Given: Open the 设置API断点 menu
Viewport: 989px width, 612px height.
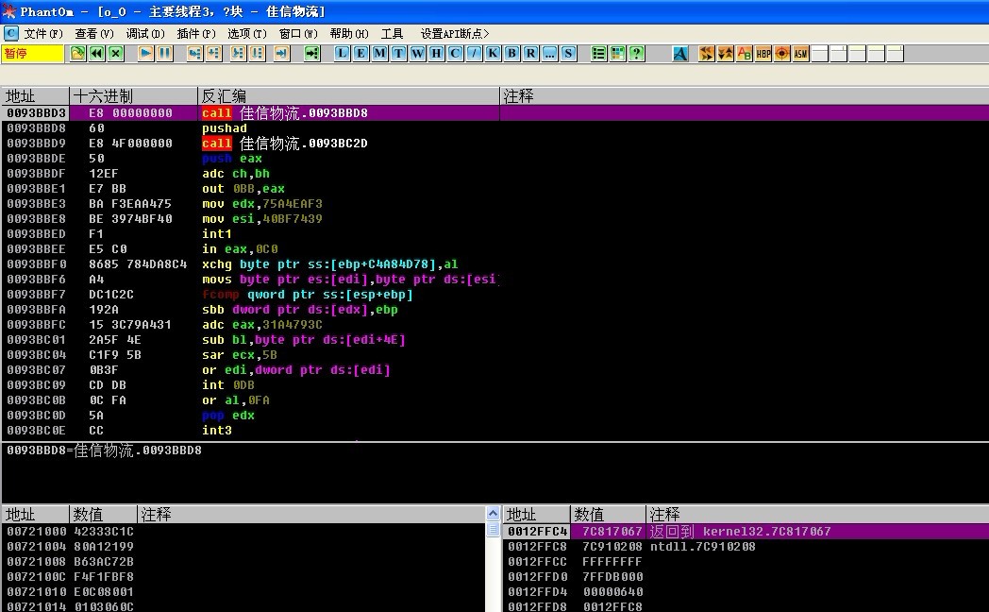Looking at the screenshot, I should point(455,33).
